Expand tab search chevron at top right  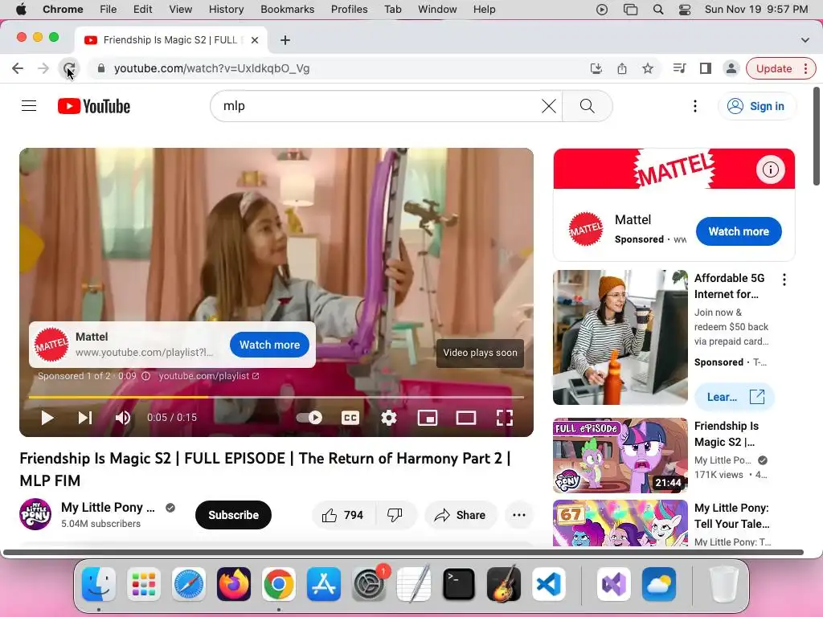click(805, 40)
